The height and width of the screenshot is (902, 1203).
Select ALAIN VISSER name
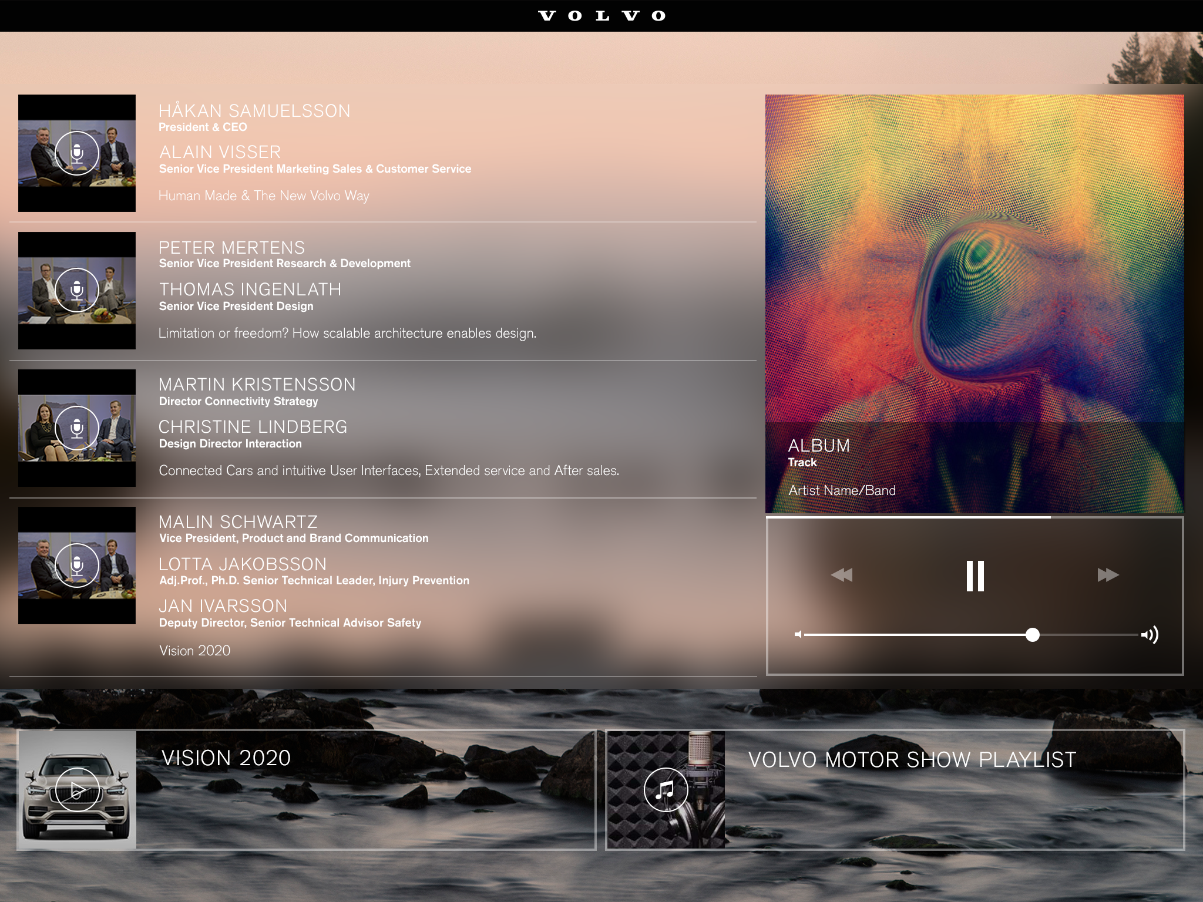[220, 152]
